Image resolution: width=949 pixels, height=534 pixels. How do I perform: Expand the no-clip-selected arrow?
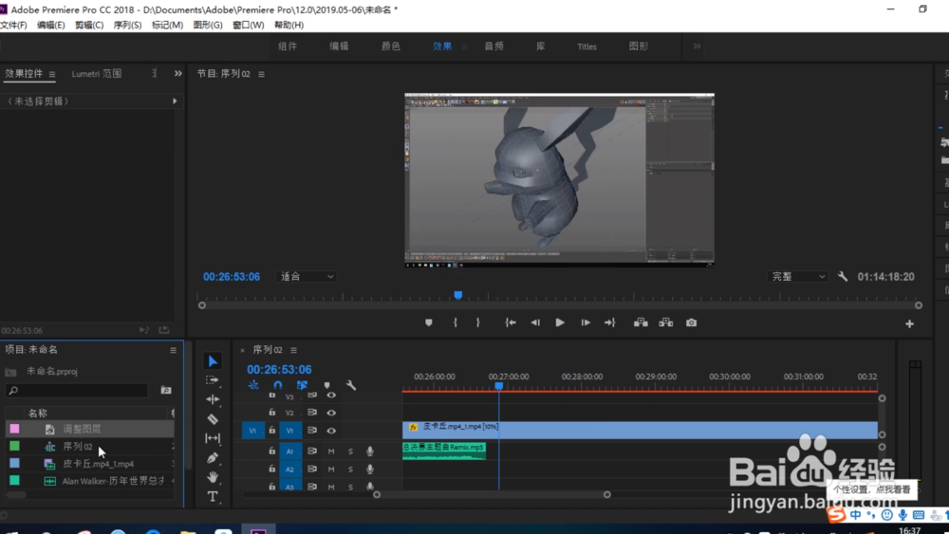175,101
